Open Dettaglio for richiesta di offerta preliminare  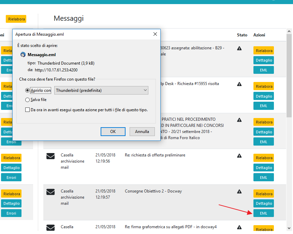263,168
